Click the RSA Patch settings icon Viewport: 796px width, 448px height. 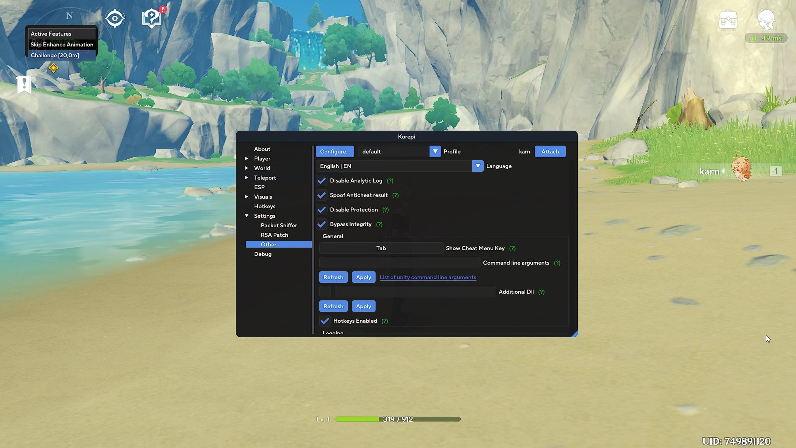coord(274,235)
